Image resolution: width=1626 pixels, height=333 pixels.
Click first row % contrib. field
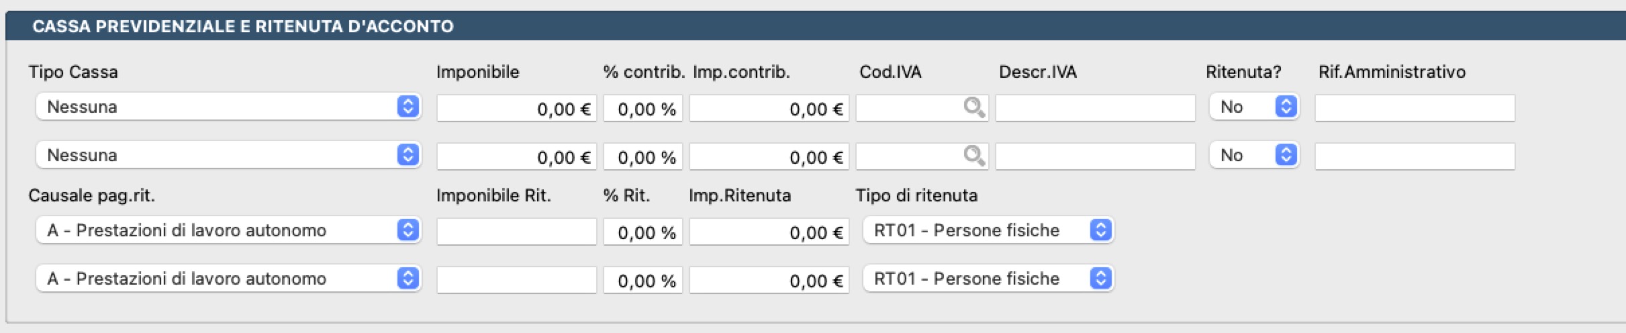642,109
